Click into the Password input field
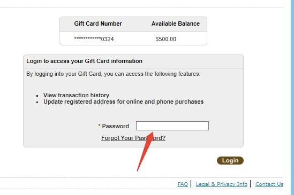 point(172,126)
